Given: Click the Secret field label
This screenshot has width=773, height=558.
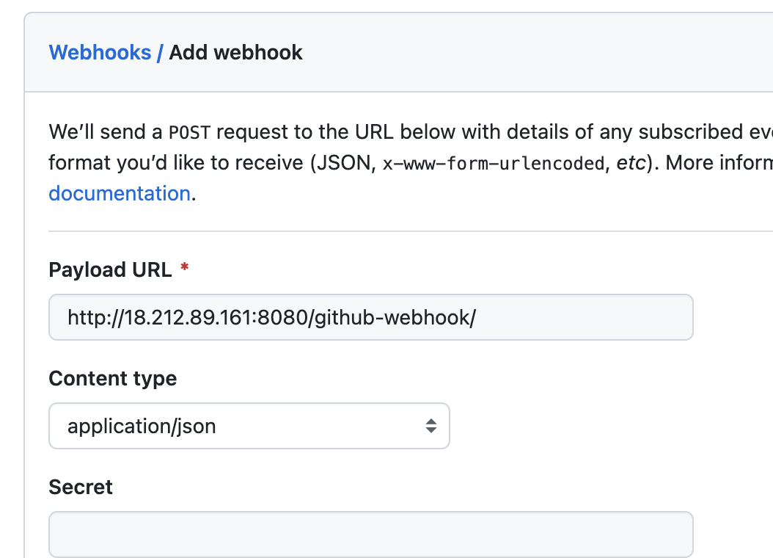Looking at the screenshot, I should pos(81,488).
